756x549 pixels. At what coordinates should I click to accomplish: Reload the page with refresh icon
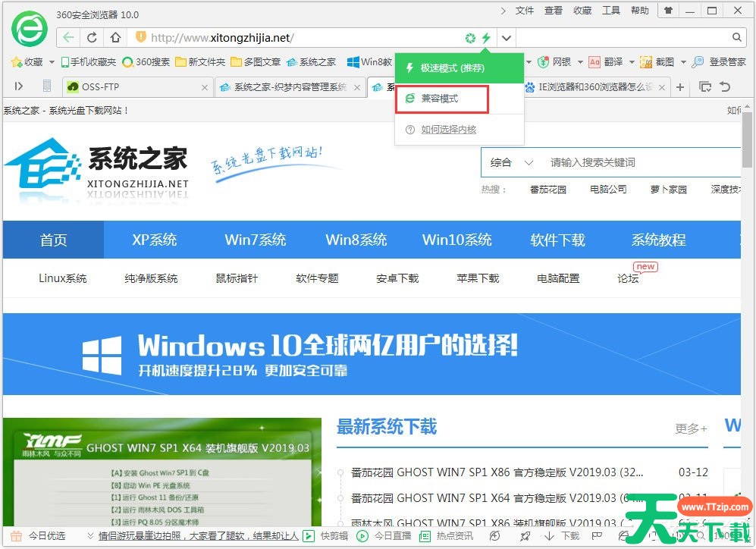92,38
